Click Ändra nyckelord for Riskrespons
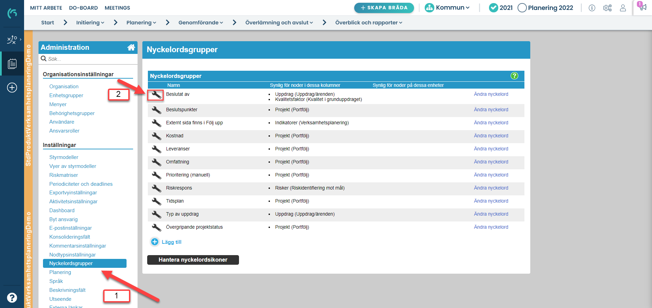Viewport: 652px width, 308px height. (491, 188)
